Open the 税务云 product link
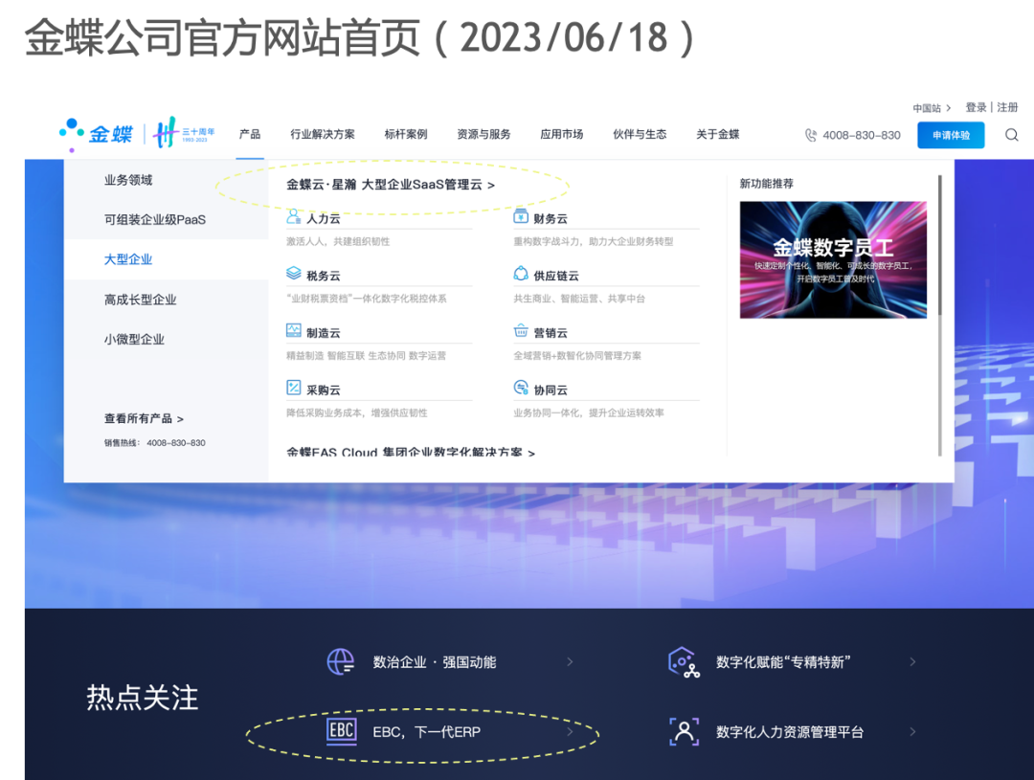This screenshot has width=1034, height=780. (324, 276)
